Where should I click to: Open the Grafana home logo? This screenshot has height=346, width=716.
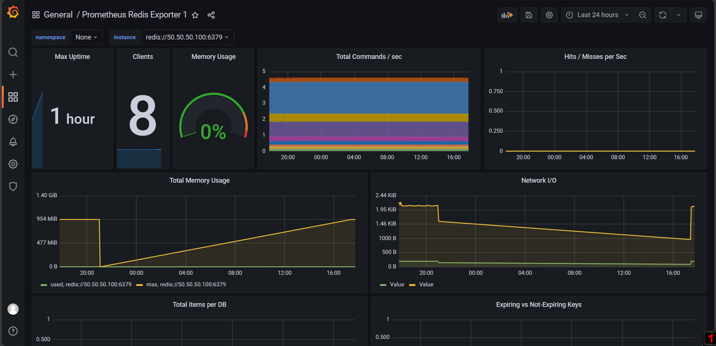[13, 12]
